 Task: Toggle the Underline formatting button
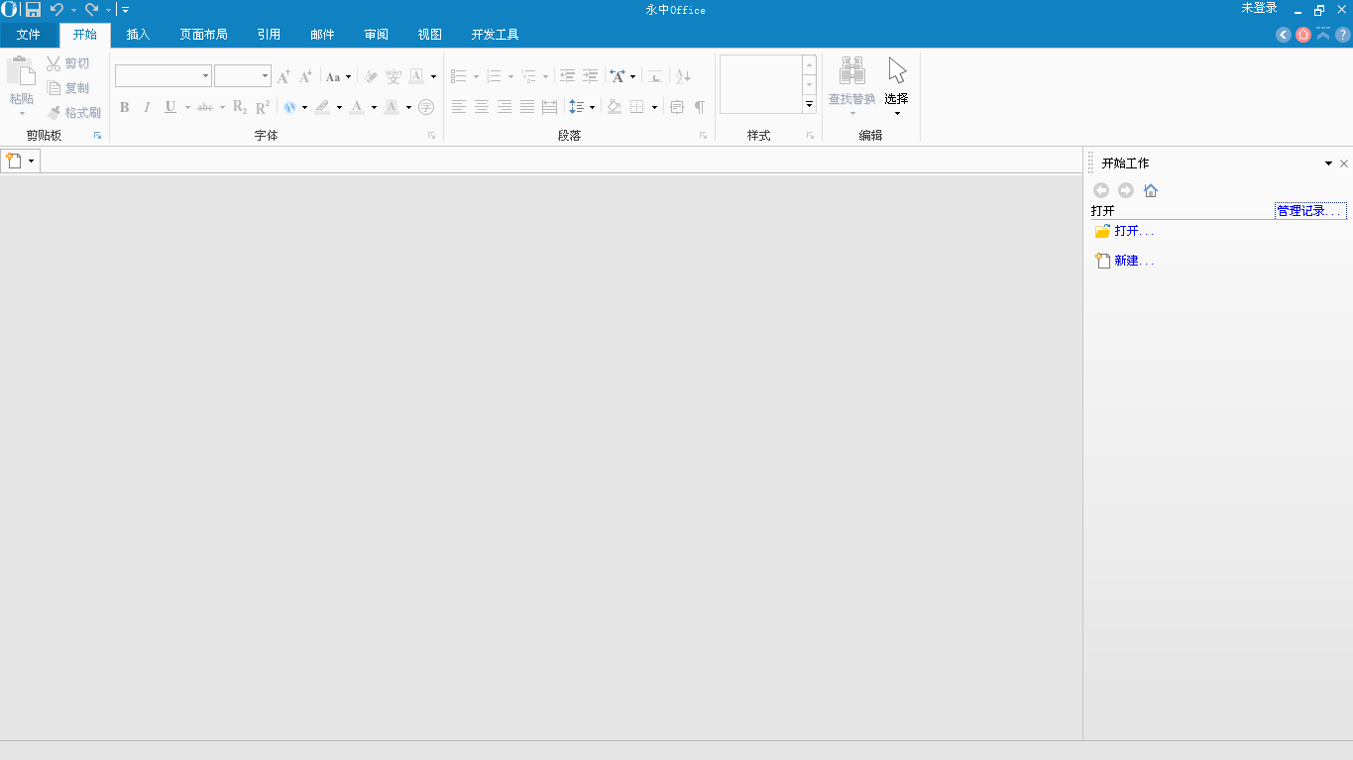click(170, 107)
